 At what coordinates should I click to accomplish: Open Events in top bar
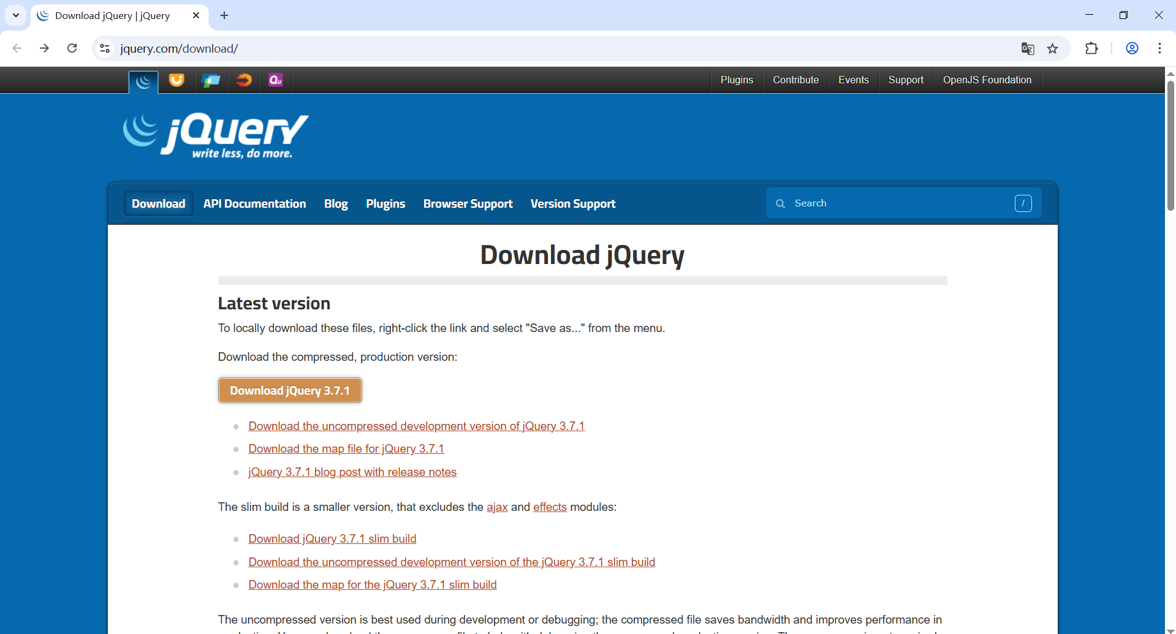tap(853, 80)
